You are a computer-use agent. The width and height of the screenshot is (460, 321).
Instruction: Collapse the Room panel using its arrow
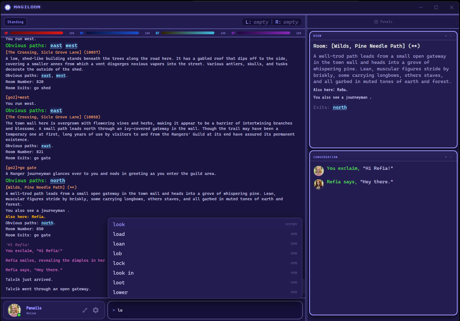446,36
